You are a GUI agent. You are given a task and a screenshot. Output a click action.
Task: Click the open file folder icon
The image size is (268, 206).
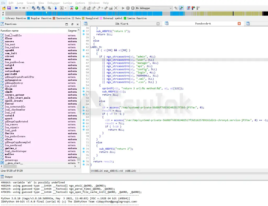(4, 8)
